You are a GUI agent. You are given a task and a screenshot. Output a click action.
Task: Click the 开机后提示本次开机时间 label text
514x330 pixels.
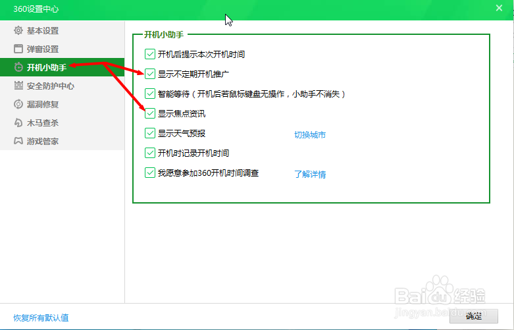pos(201,54)
